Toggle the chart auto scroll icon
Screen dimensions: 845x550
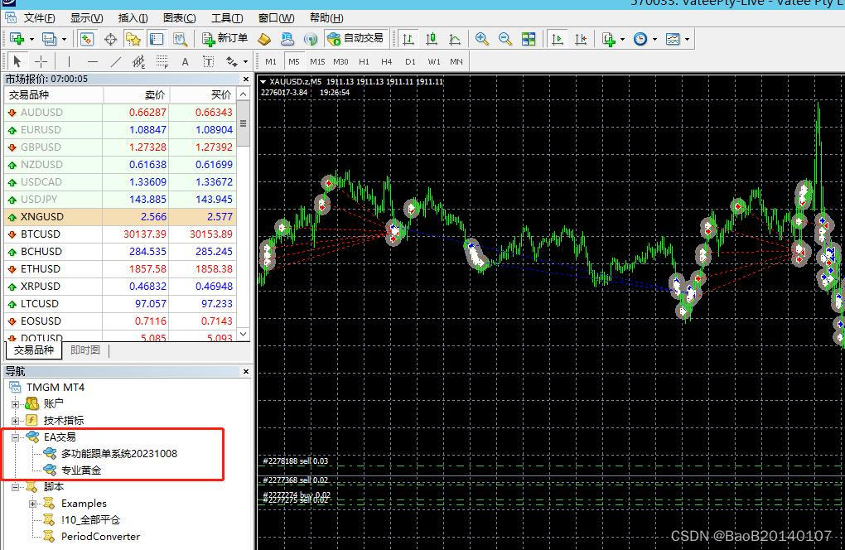point(558,39)
